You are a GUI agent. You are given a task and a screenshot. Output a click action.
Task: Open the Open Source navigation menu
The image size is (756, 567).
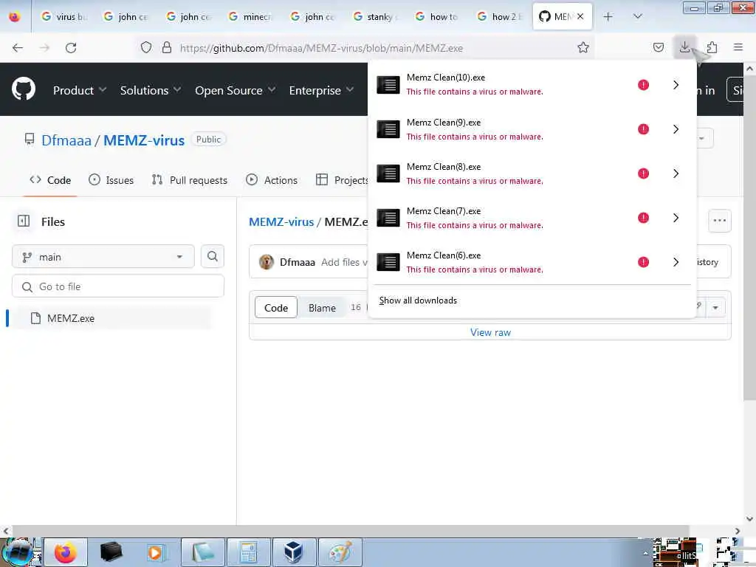236,90
